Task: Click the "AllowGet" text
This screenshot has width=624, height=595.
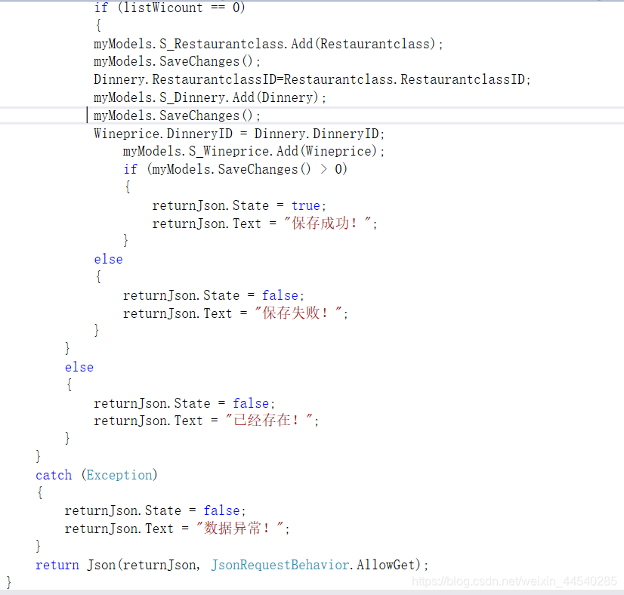Action: pyautogui.click(x=385, y=565)
